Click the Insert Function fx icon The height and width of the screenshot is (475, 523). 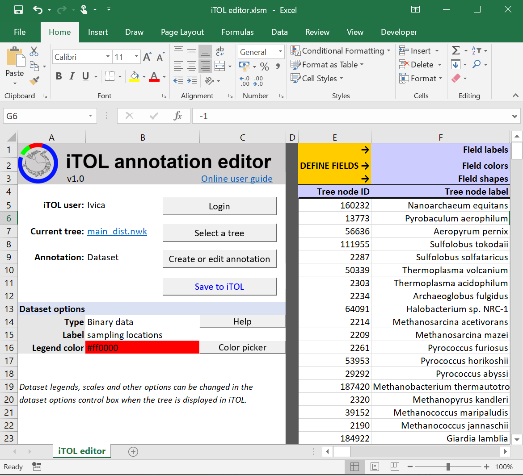178,116
